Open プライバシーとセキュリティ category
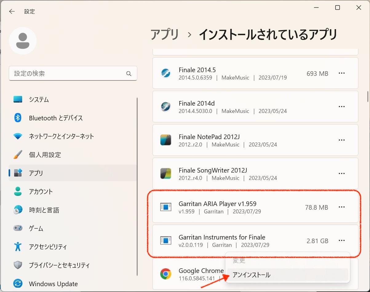The height and width of the screenshot is (292, 370). tap(73, 265)
